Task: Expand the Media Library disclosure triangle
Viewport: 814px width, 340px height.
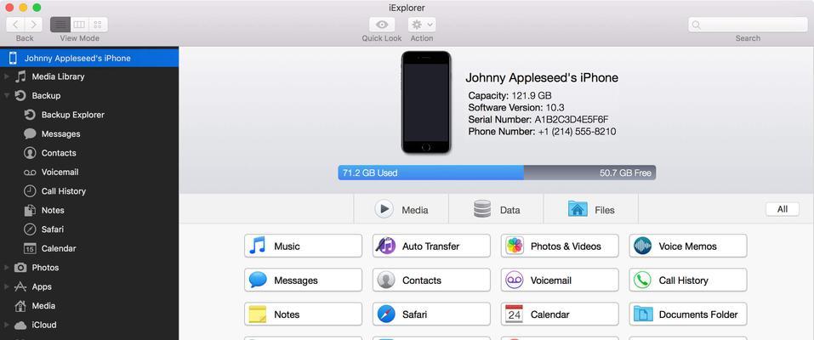Action: coord(6,76)
